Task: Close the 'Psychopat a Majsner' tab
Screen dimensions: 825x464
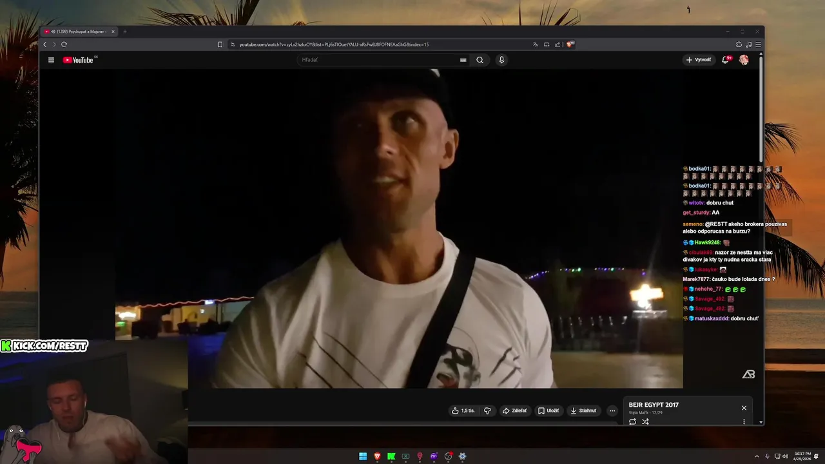Action: [113, 32]
